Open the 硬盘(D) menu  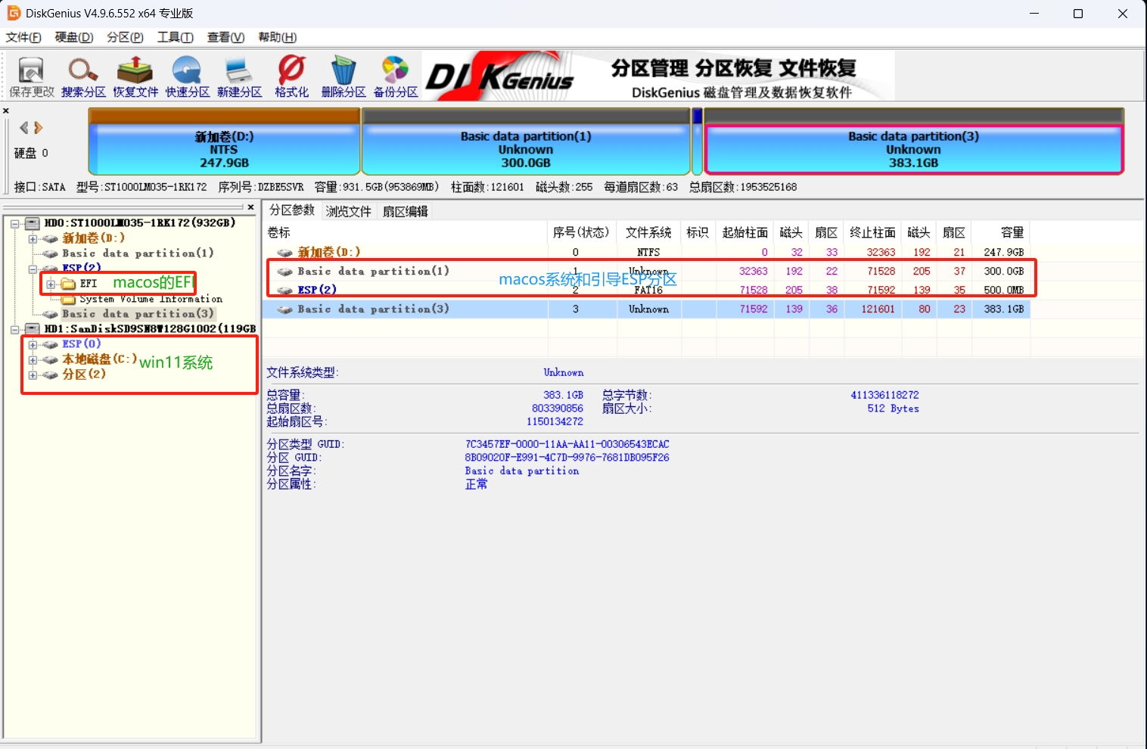click(74, 37)
